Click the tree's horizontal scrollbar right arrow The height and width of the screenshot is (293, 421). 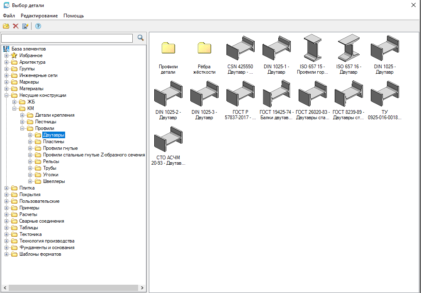(142, 288)
